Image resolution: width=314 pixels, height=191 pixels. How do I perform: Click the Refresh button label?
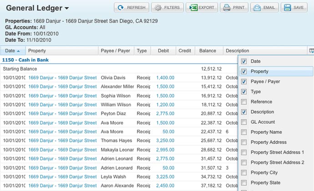pos(136,8)
